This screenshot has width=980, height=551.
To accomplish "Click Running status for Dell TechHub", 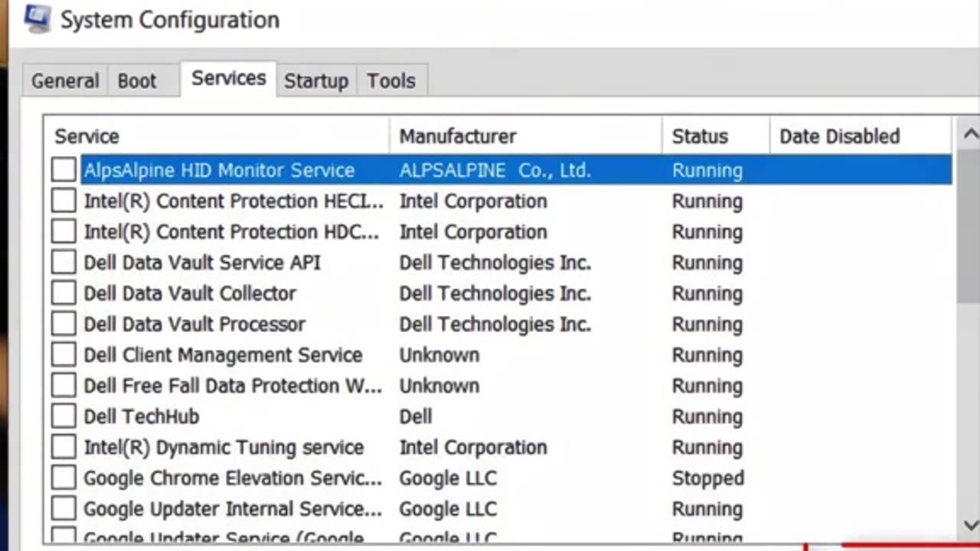I will [x=707, y=416].
